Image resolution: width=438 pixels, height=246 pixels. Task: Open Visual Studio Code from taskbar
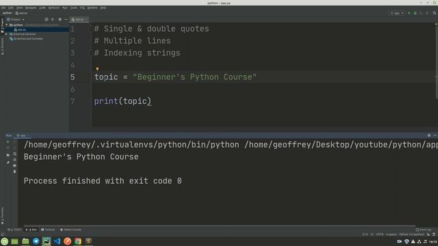pos(57,241)
